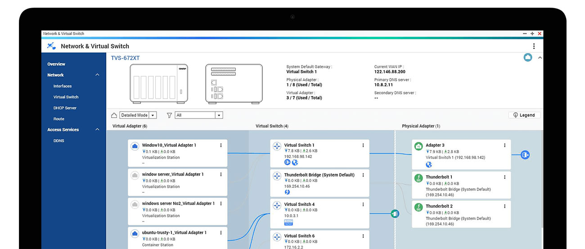Click the filter funnel icon

pos(169,115)
